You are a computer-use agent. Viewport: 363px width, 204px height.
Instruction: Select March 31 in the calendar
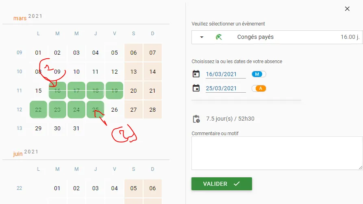pyautogui.click(x=76, y=128)
